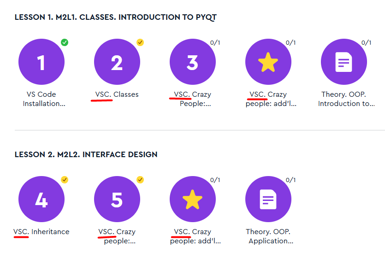Image resolution: width=385 pixels, height=265 pixels.
Task: Open the Theory OOP Application document icon
Action: [268, 199]
